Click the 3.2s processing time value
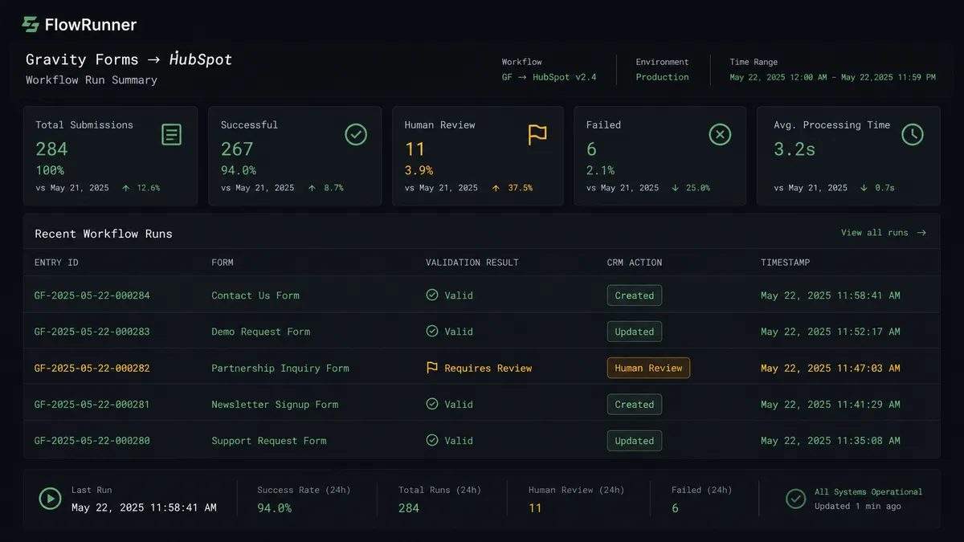The image size is (964, 542). click(x=794, y=149)
